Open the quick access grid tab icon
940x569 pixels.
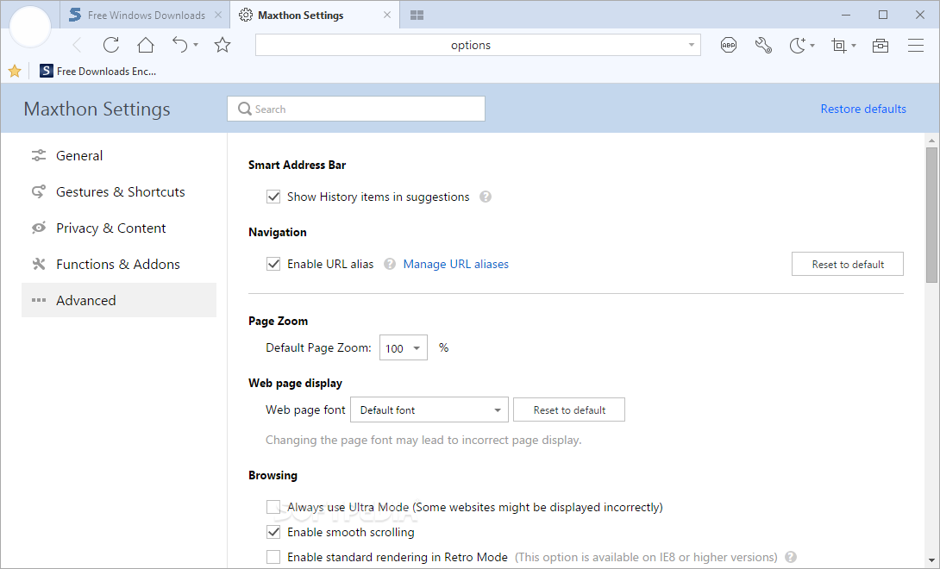[x=417, y=15]
